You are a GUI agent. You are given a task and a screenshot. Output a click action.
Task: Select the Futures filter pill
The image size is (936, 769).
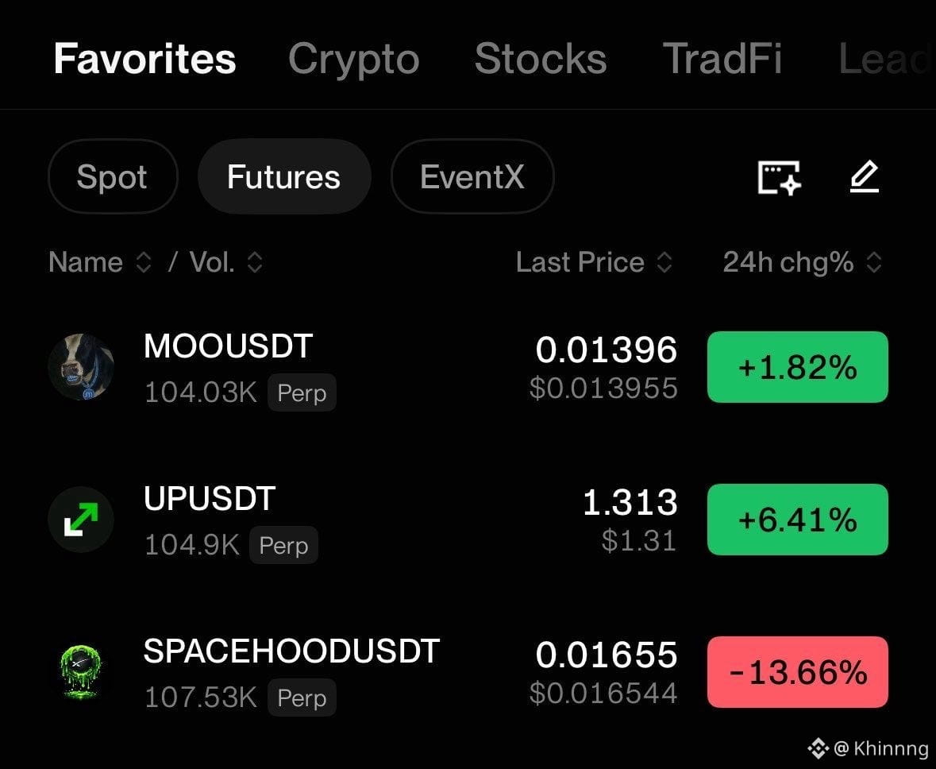[284, 177]
